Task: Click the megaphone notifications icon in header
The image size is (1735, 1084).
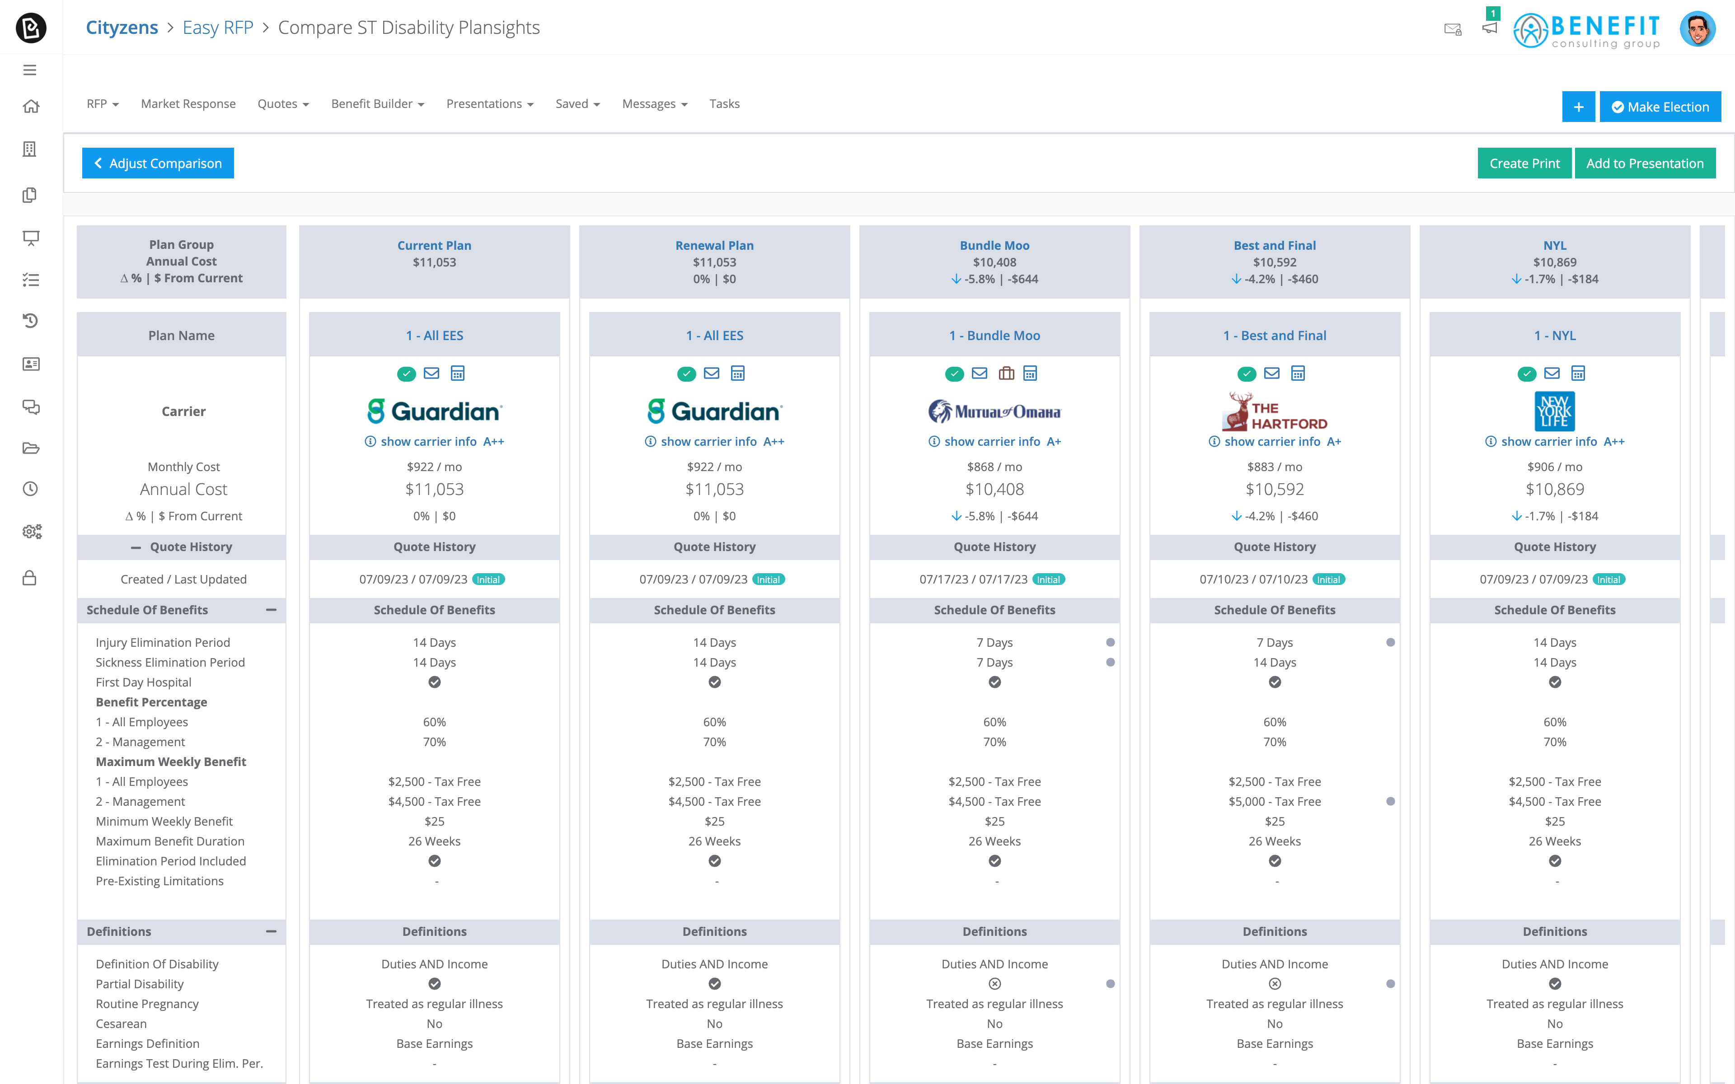Action: (x=1489, y=28)
